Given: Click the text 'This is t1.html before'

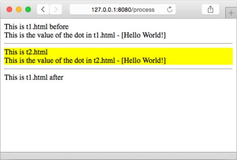Looking at the screenshot, I should [x=37, y=27].
